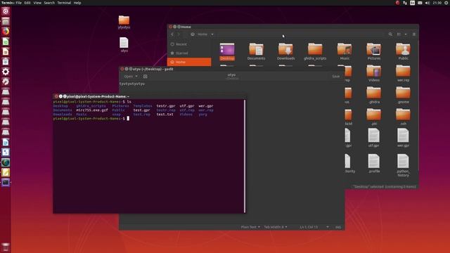
Task: Select the wer.gpr file in Files
Action: click(403, 138)
